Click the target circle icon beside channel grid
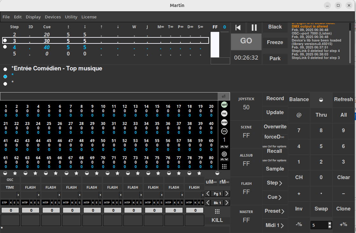 tap(224, 154)
